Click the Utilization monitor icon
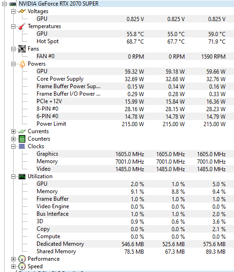This screenshot has width=234, height=272. pos(22,177)
